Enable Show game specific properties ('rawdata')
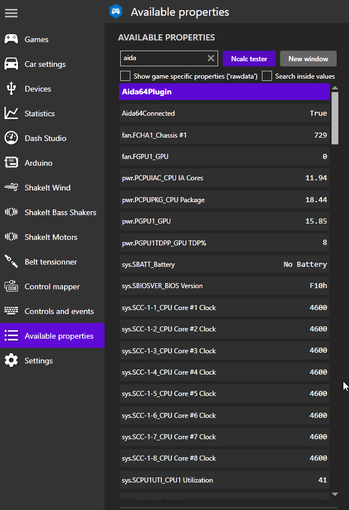Screen dimensions: 349x510 (125, 76)
